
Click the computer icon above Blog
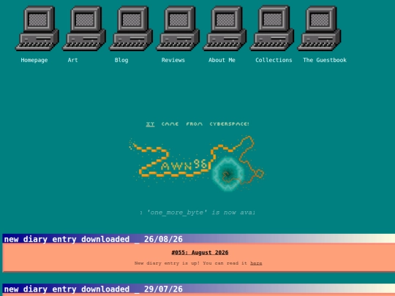131,29
